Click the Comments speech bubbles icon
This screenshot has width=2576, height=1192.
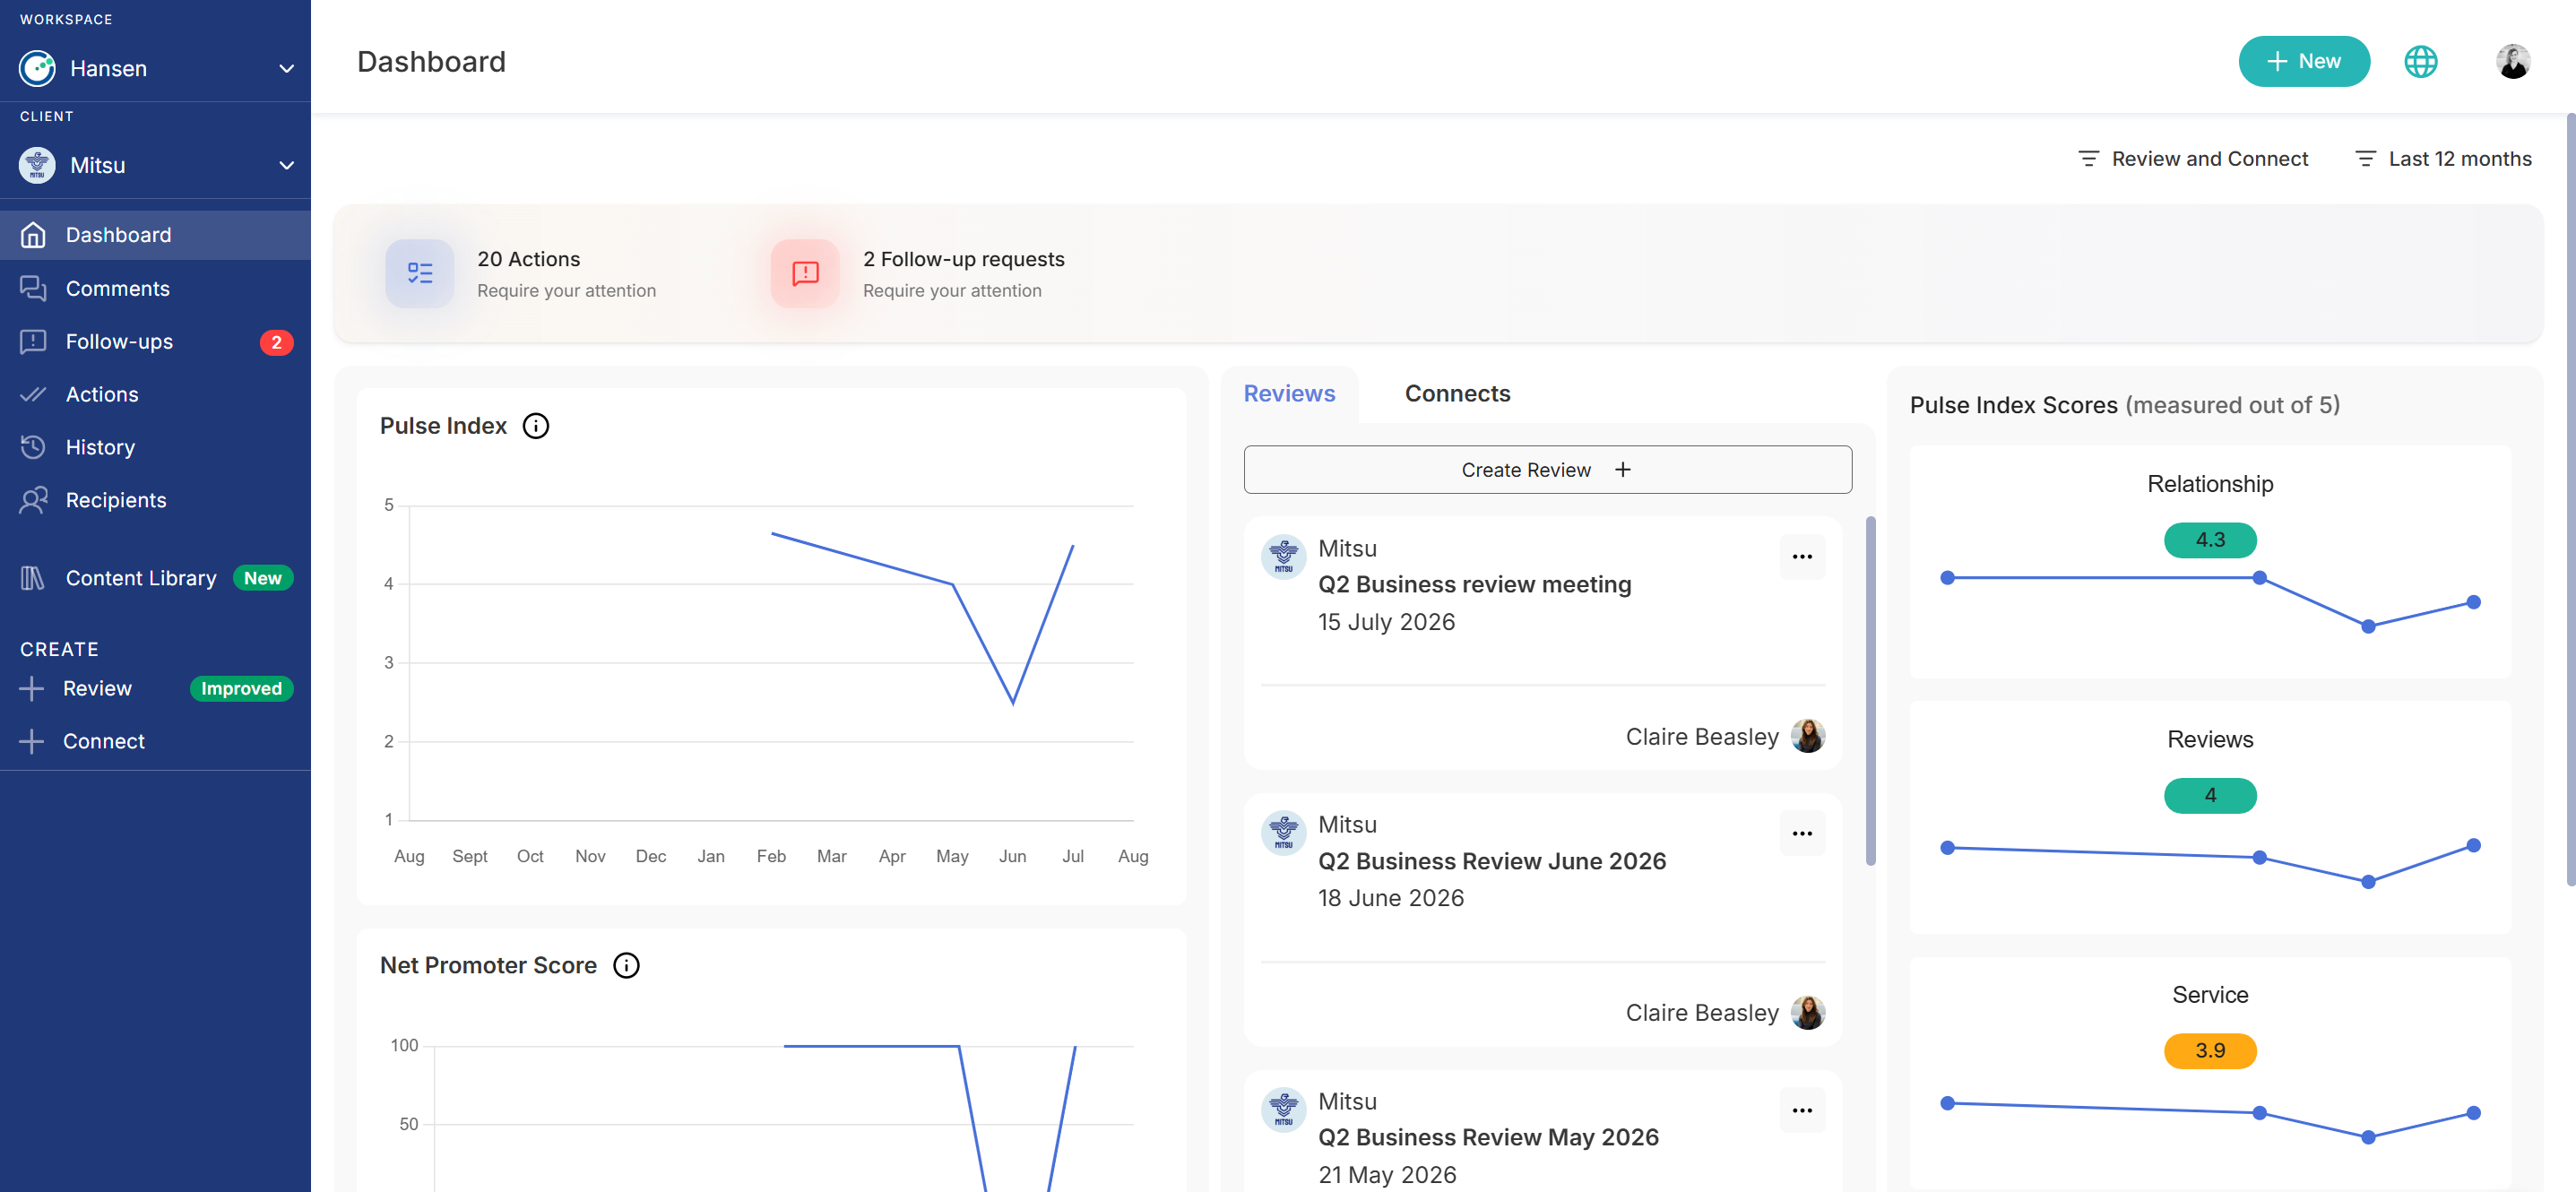point(33,288)
